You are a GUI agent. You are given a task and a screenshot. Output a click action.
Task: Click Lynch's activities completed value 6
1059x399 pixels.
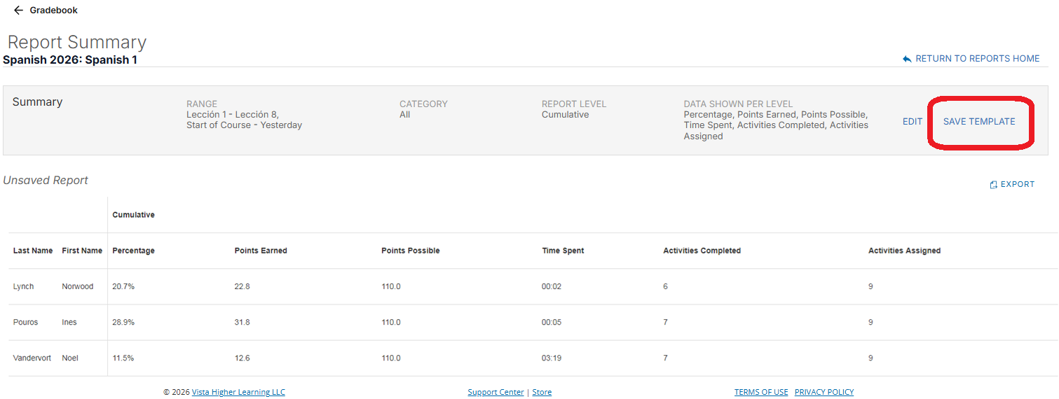coord(666,287)
